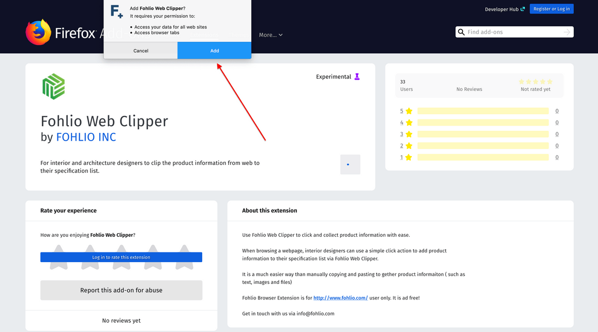Click Log in to rate this extension
The image size is (598, 332).
(121, 258)
